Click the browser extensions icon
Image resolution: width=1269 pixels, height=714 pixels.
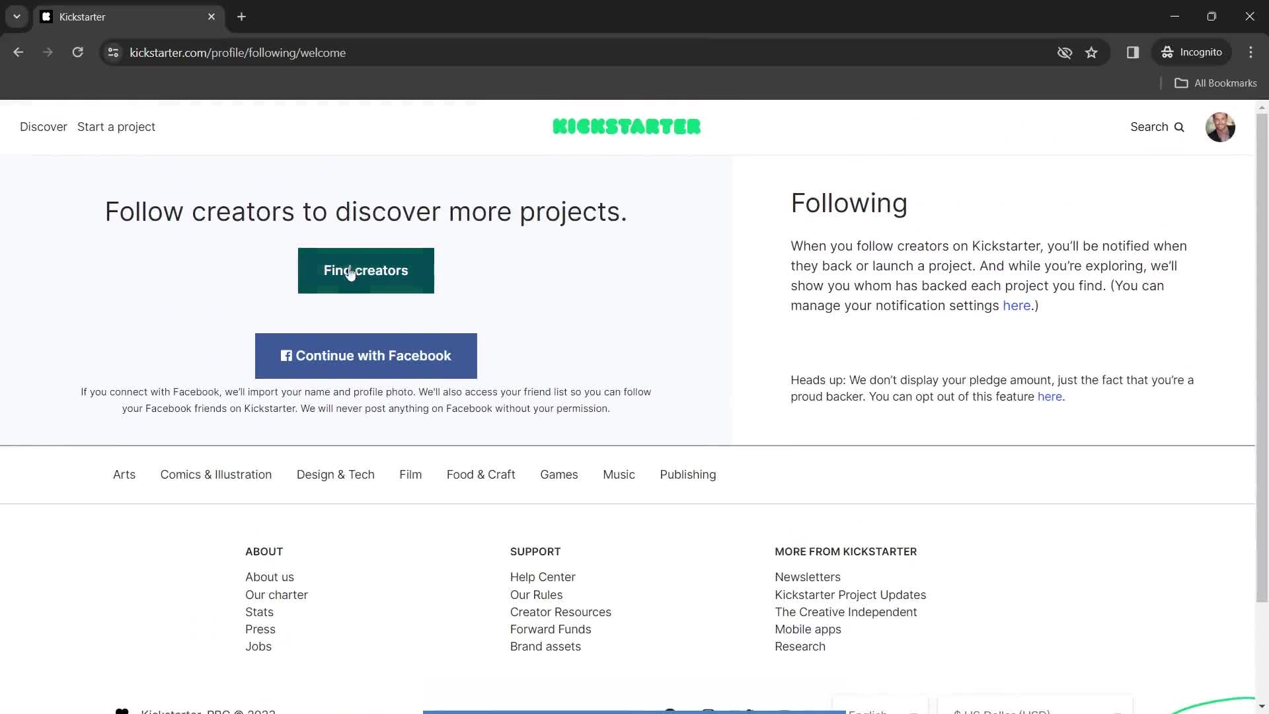[1133, 52]
